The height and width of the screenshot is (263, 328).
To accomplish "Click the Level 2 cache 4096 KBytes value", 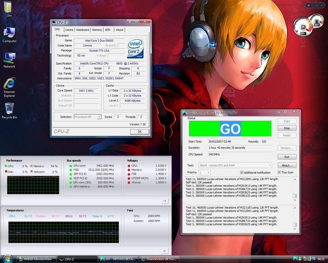I will click(132, 101).
